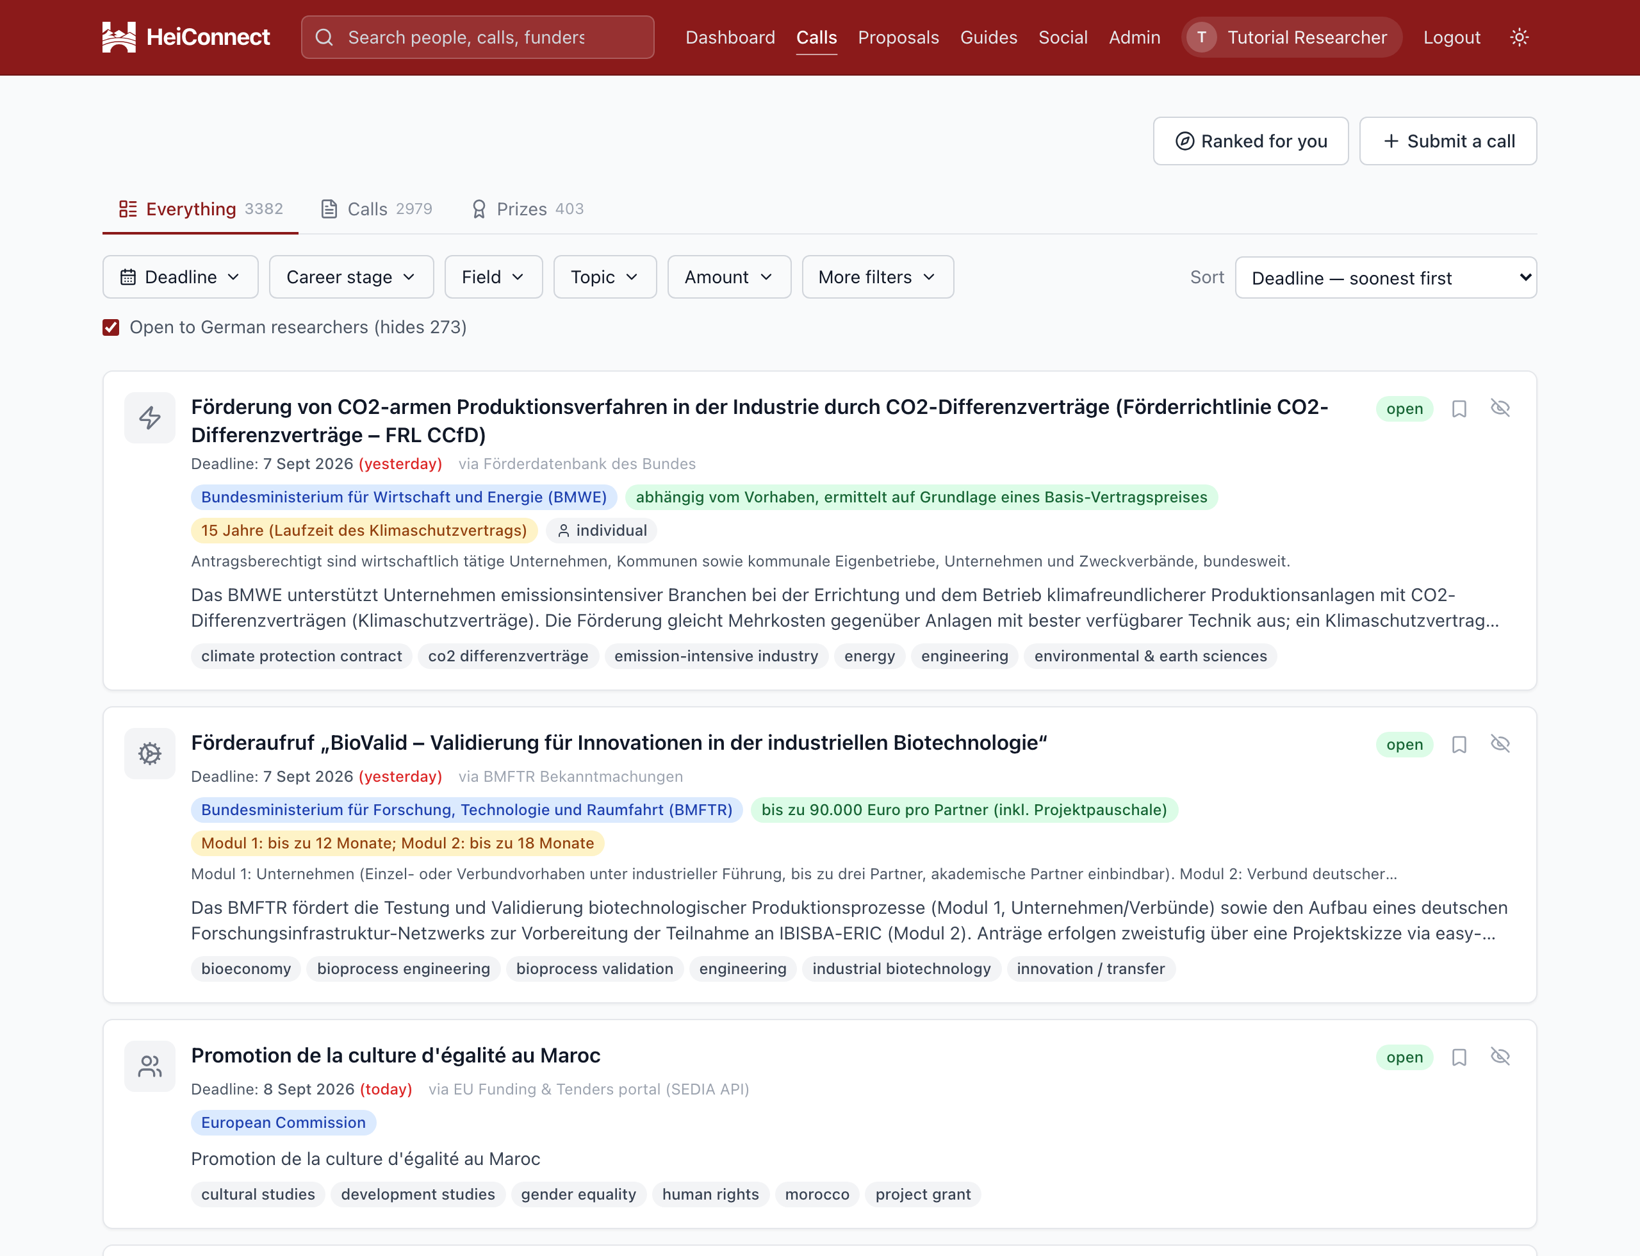Open Dashboard in the top navigation

pos(730,37)
